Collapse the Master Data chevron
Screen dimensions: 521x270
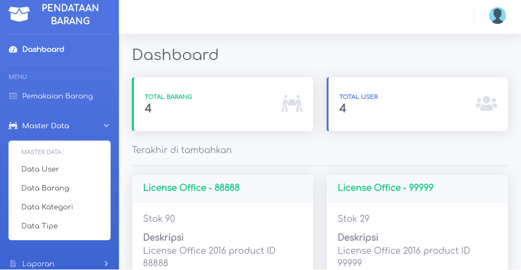[106, 126]
